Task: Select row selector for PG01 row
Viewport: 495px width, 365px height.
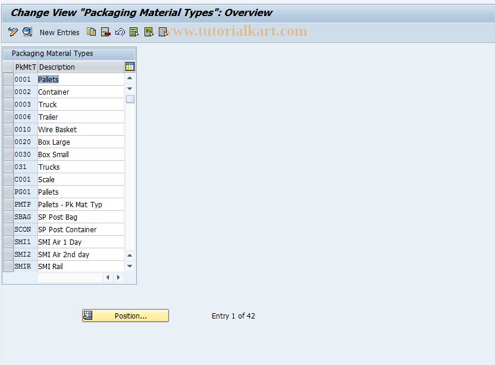Action: pos(8,192)
